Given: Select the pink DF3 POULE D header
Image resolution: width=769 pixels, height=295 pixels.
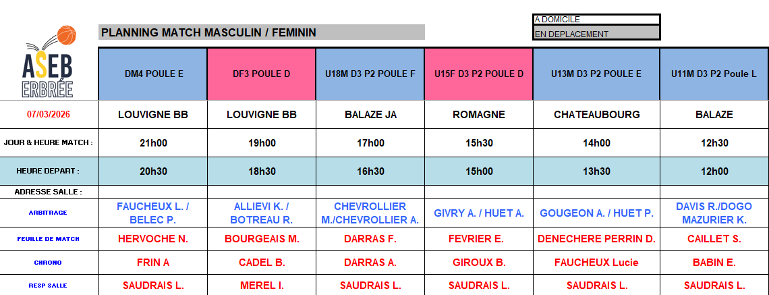Looking at the screenshot, I should tap(262, 74).
